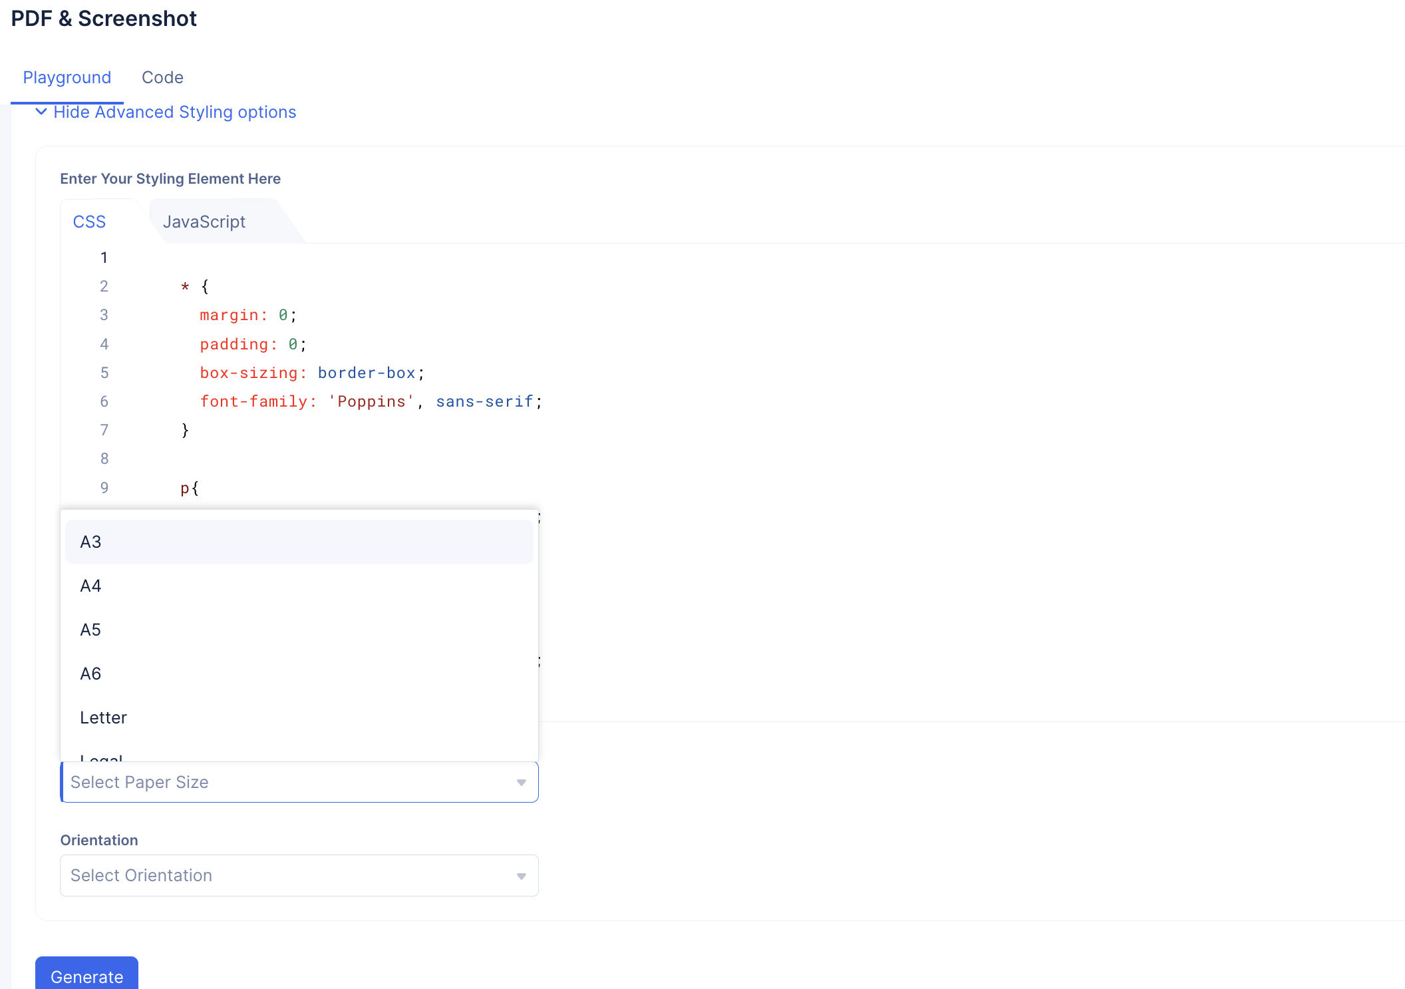Open the Select Orientation dropdown
1405x989 pixels.
pyautogui.click(x=293, y=876)
